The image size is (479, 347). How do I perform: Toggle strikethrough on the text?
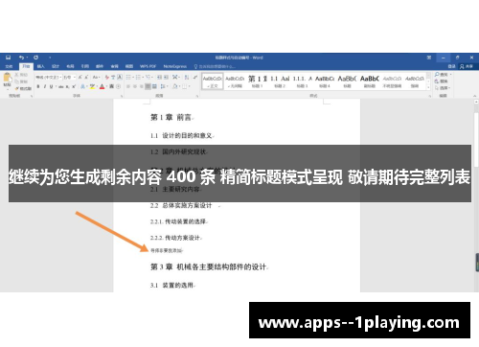point(61,86)
